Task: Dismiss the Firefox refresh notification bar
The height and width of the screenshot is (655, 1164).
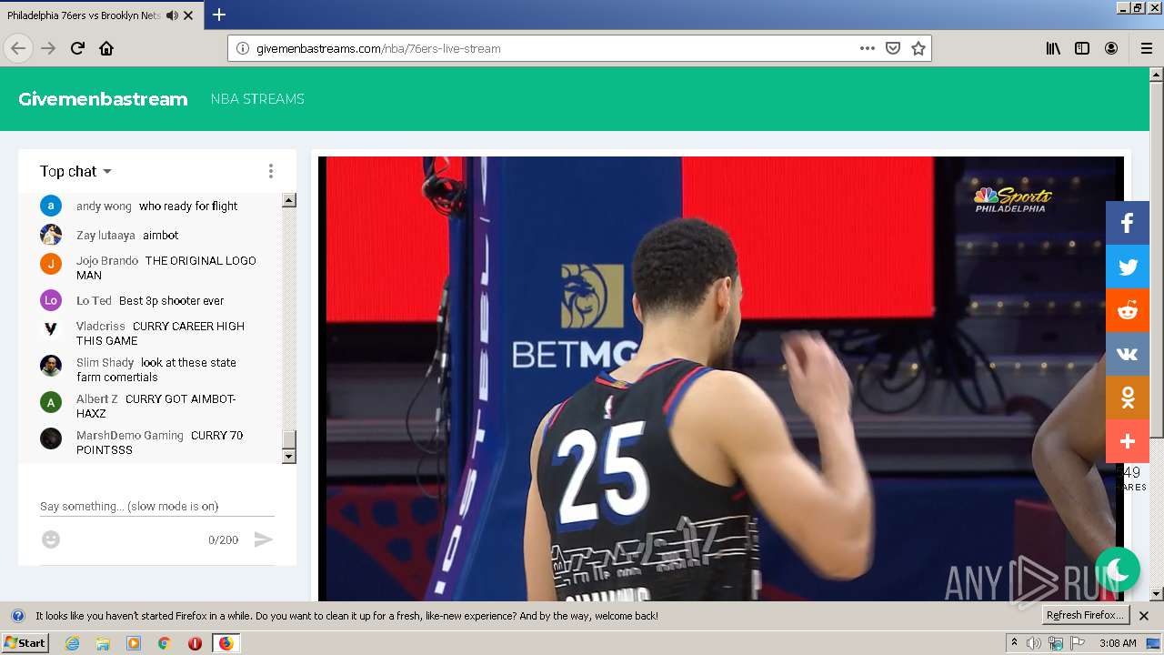Action: tap(1144, 616)
